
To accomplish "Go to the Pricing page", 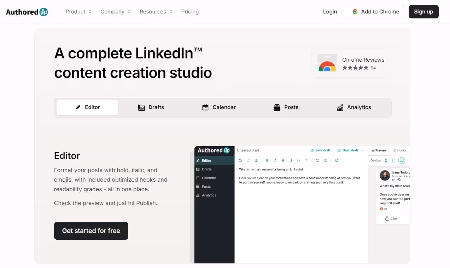I will click(x=190, y=12).
